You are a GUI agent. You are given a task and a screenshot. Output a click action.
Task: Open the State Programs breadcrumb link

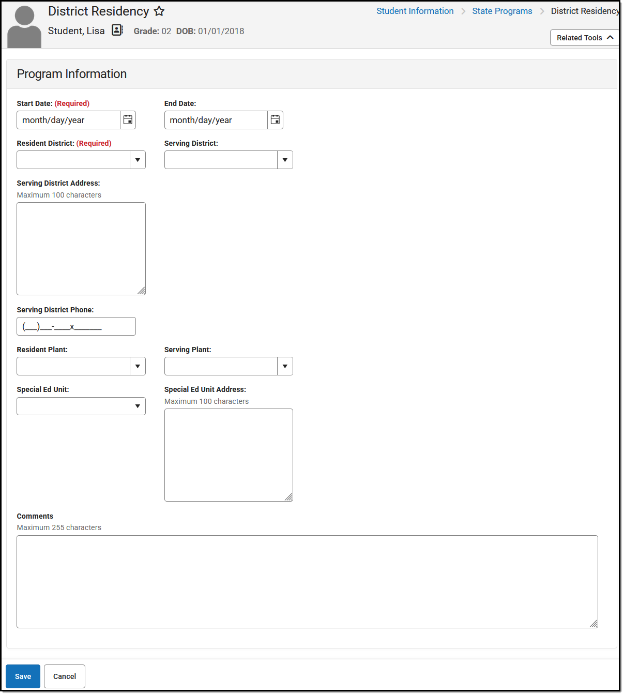[x=502, y=11]
